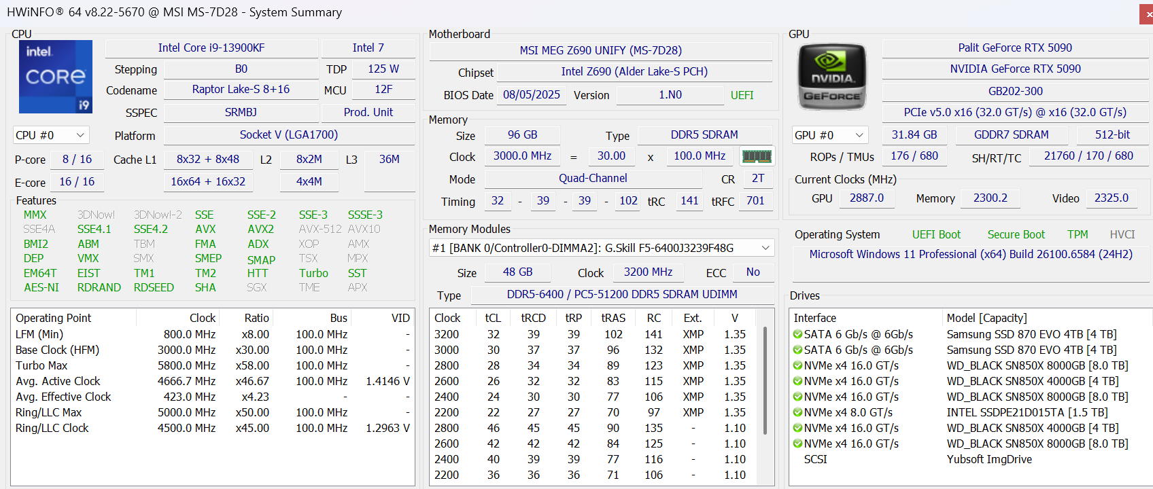
Task: Click the Intel Core i9 logo
Action: click(56, 76)
